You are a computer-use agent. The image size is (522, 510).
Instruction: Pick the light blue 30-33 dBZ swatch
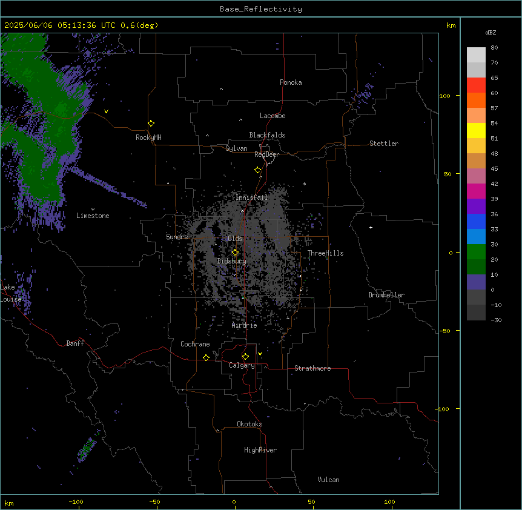tap(476, 237)
